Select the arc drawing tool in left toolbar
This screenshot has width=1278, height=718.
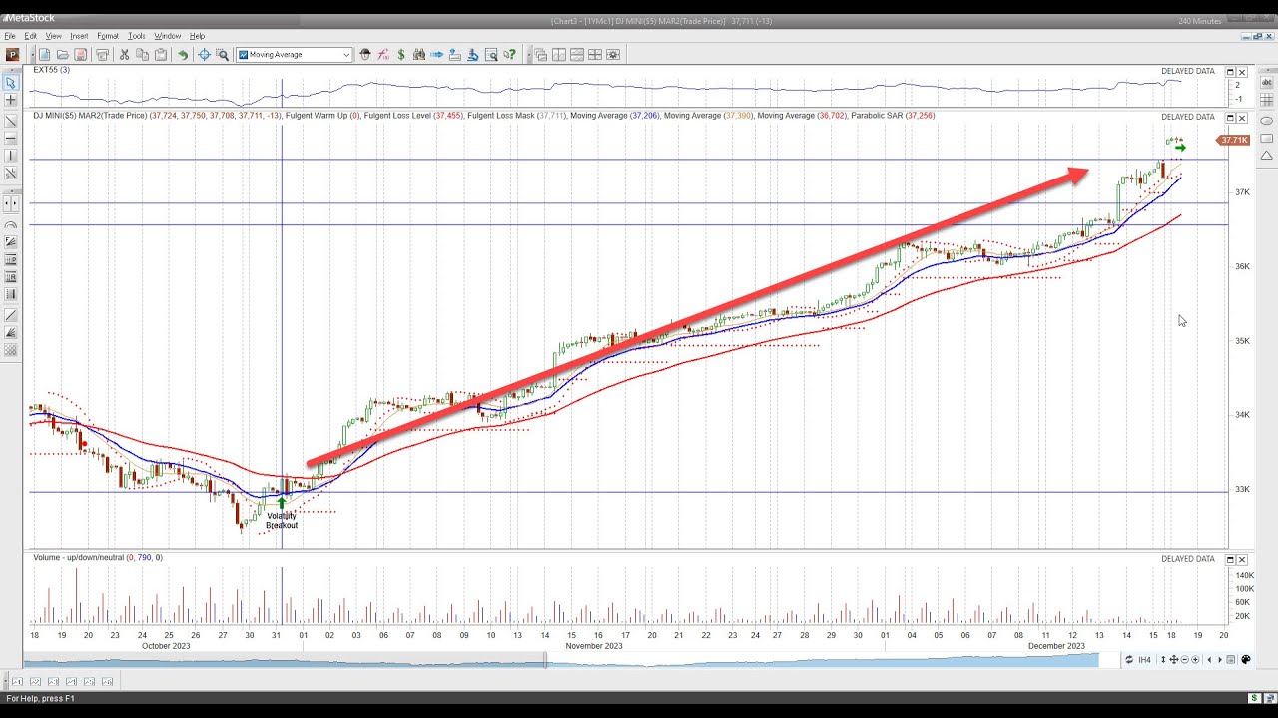click(x=11, y=224)
